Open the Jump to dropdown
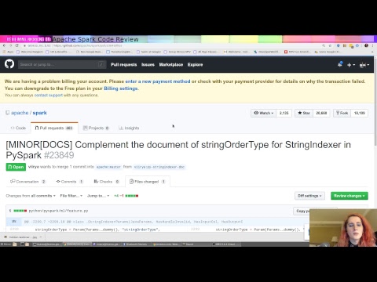Screen dimensions: 377x282 click(x=98, y=196)
